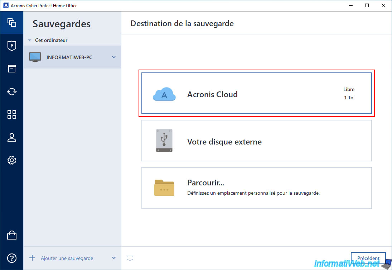The image size is (392, 270).
Task: Select Votre disque externe destination
Action: point(256,141)
